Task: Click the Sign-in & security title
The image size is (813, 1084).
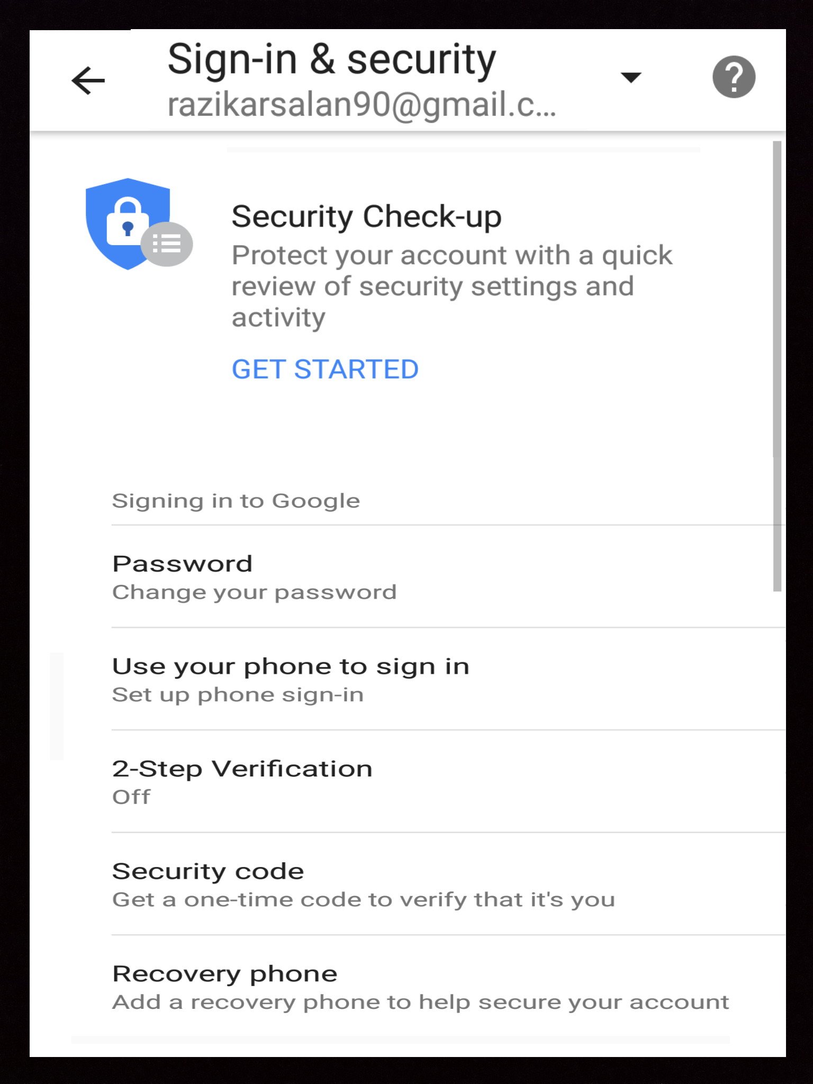Action: tap(332, 59)
